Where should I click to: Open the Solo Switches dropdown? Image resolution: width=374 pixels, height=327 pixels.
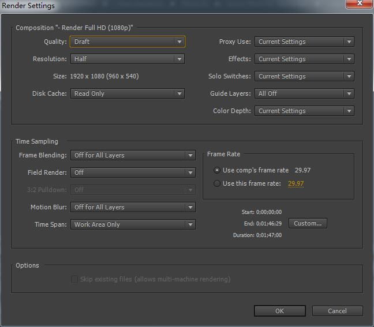pos(304,76)
